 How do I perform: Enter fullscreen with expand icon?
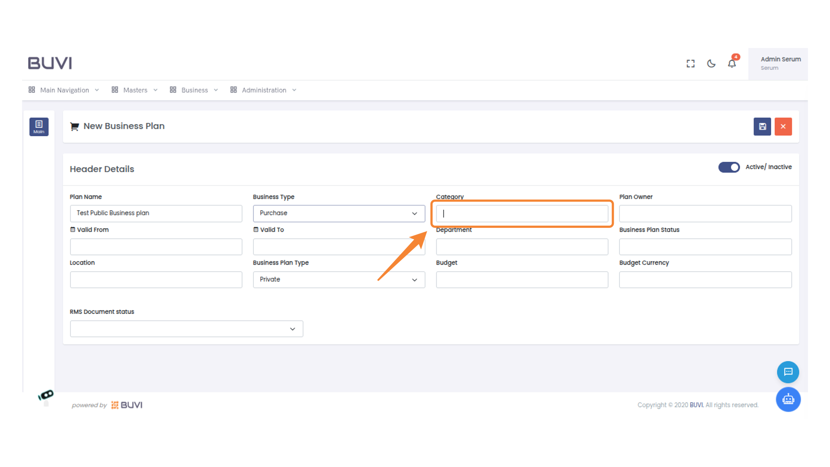(690, 64)
